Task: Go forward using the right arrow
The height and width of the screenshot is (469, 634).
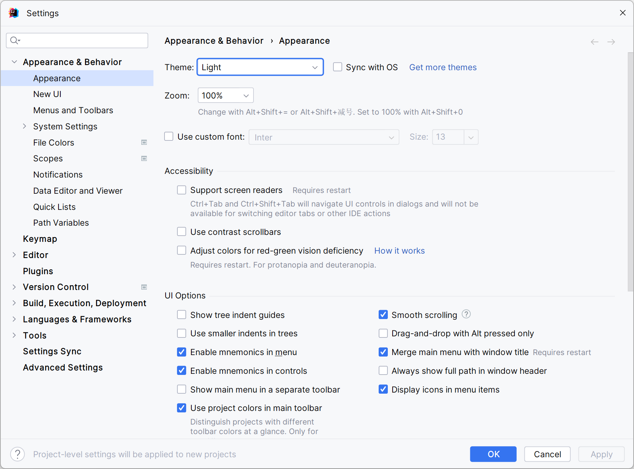Action: pos(611,42)
